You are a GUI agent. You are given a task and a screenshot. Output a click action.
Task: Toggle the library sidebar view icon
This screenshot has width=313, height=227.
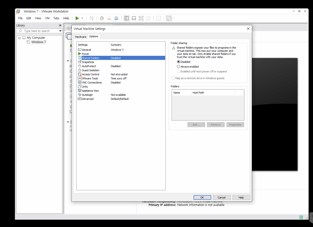127,18
